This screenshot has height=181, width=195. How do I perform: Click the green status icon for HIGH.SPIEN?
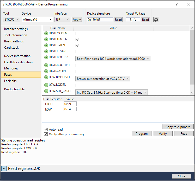[46, 45]
